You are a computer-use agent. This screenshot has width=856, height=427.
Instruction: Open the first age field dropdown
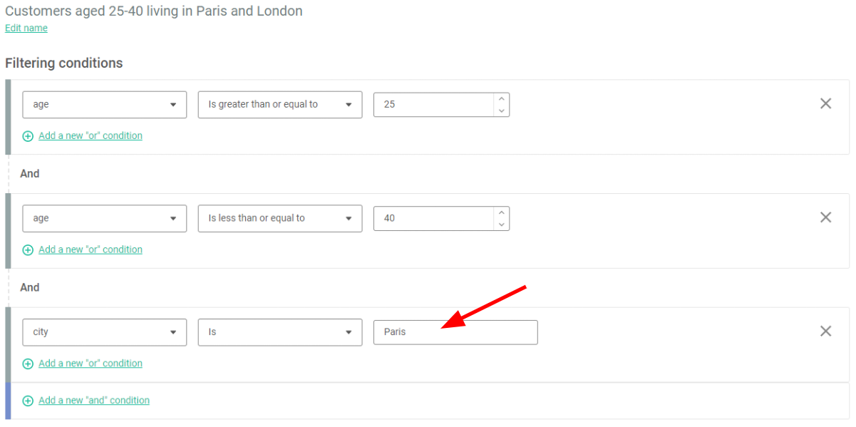[x=105, y=104]
